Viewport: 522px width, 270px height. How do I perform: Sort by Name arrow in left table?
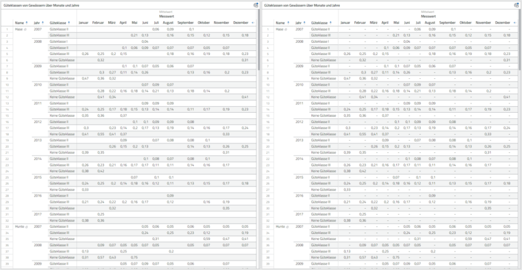coord(27,23)
